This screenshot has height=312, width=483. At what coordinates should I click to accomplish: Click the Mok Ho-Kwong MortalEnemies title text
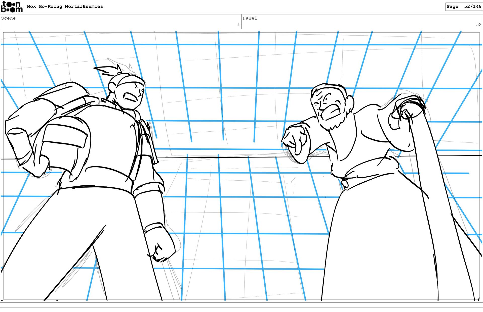click(65, 7)
